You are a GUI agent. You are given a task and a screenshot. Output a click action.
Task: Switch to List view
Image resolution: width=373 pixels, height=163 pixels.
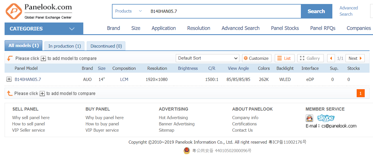[x=285, y=58]
